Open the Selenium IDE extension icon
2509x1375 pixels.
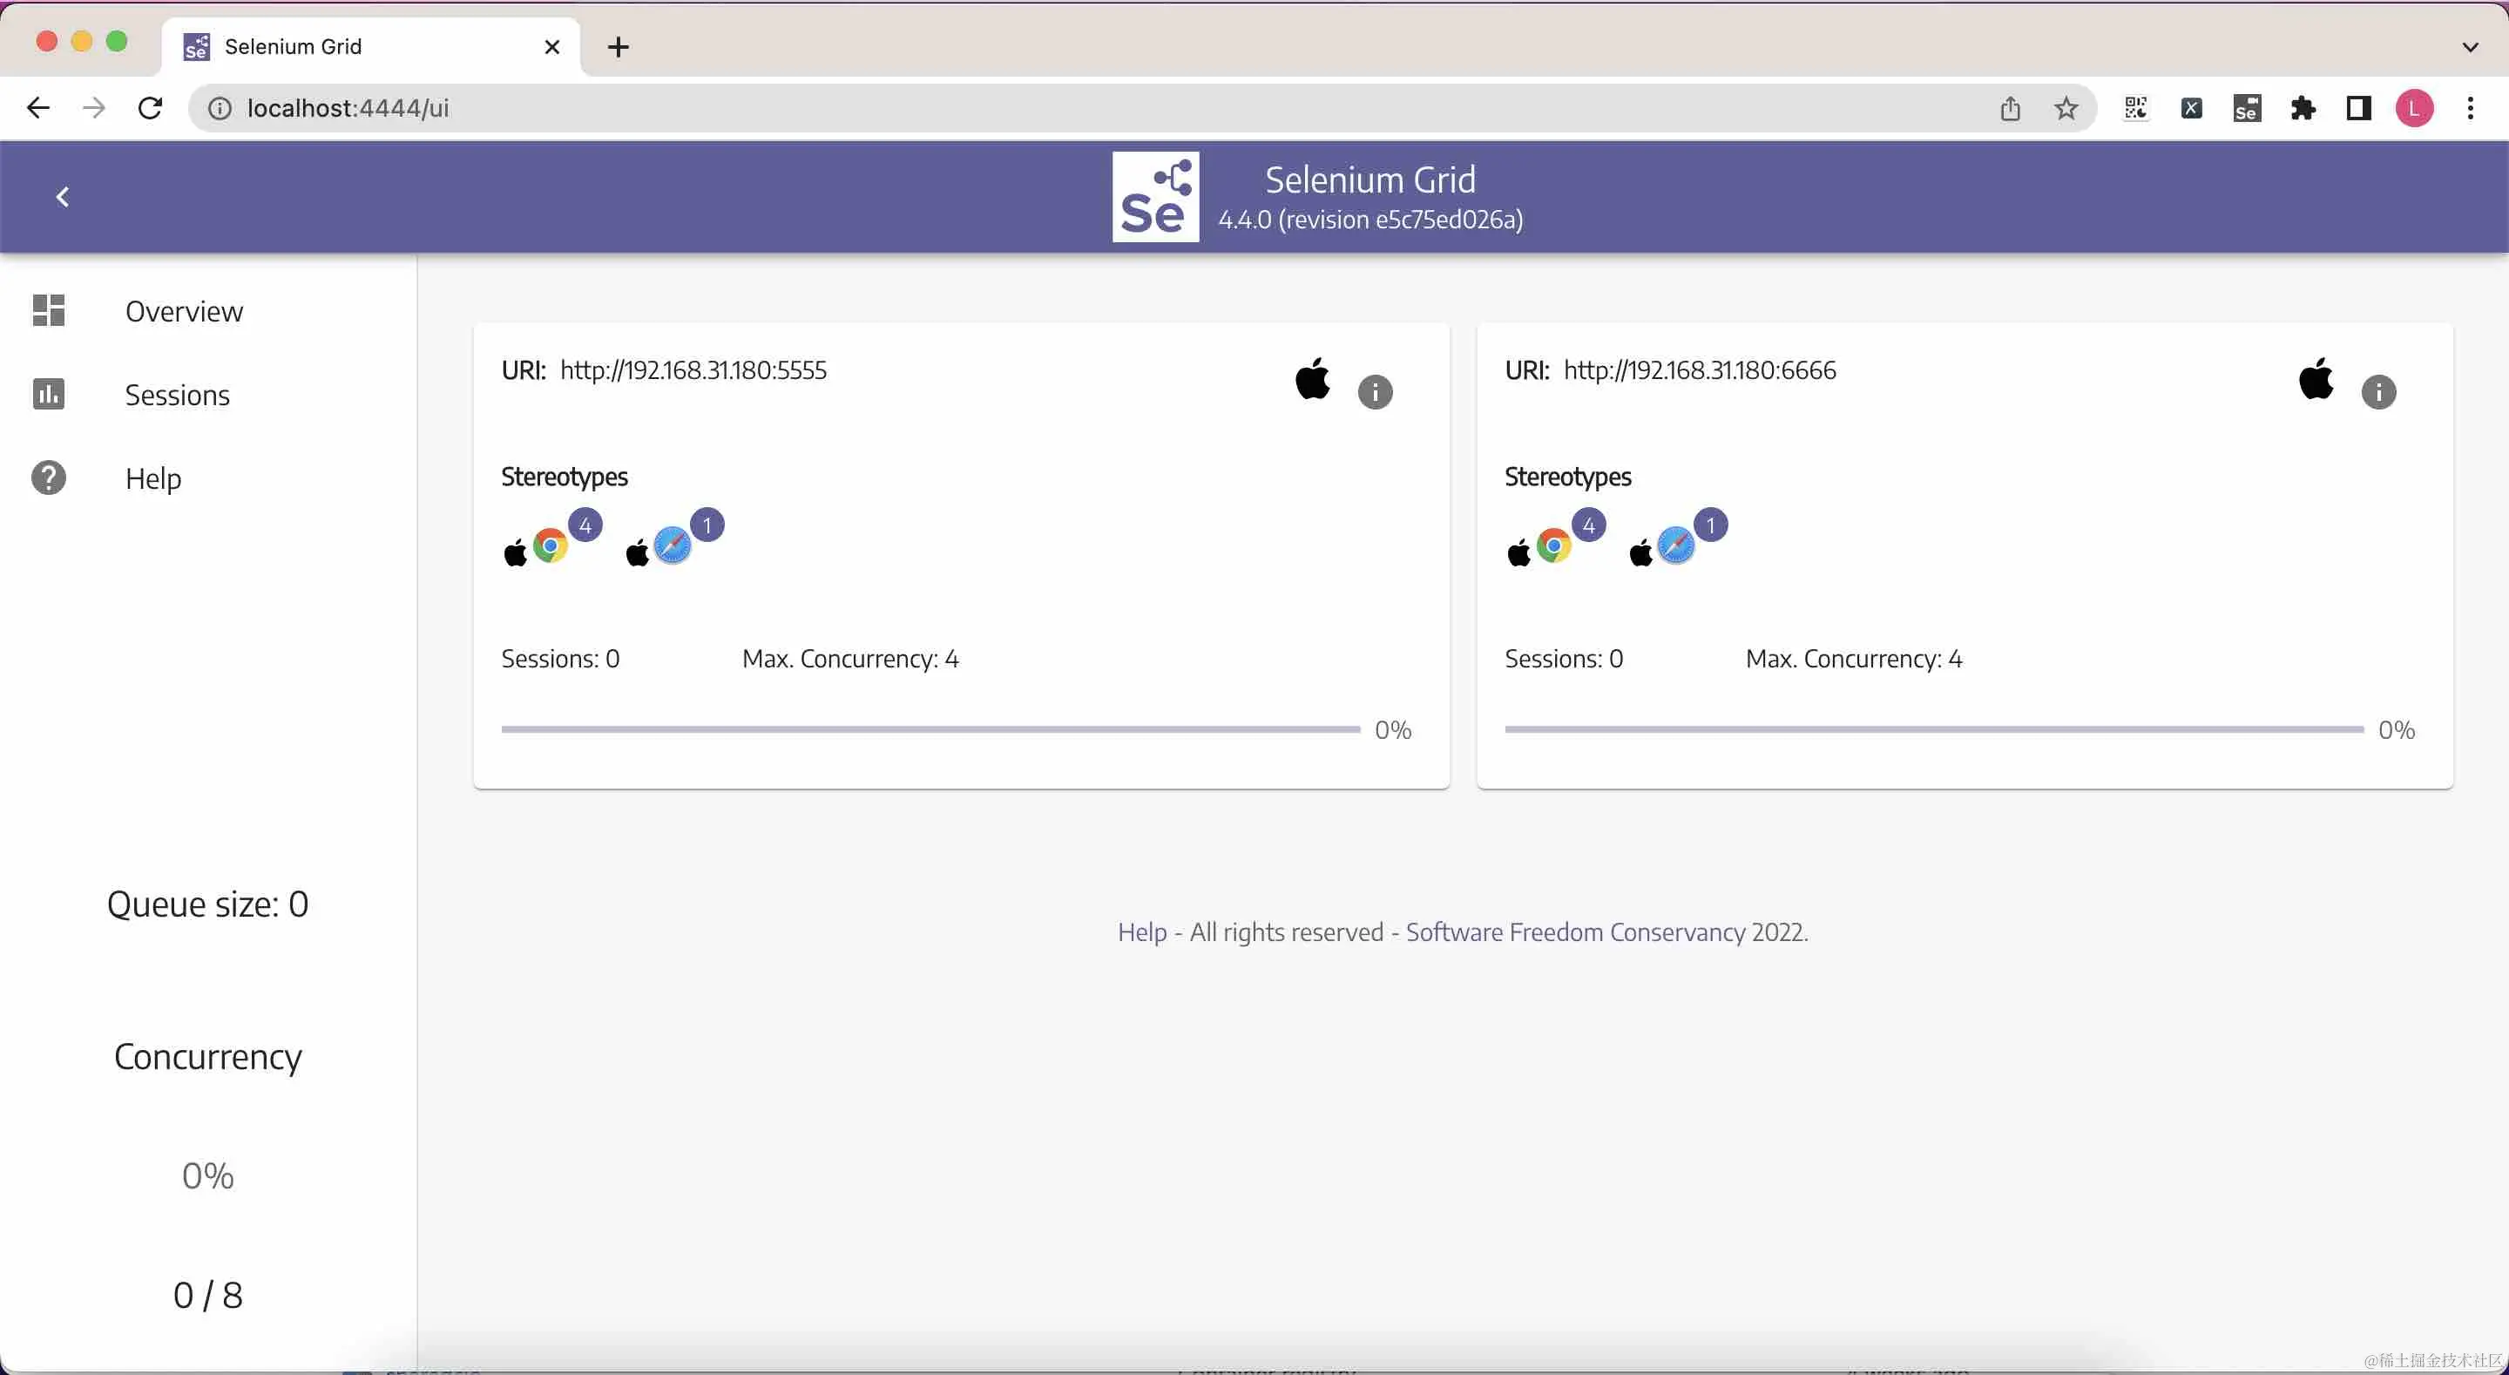coord(2247,108)
